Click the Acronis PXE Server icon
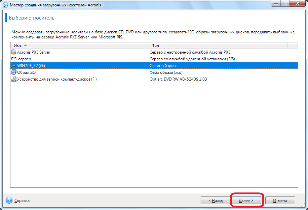The width and height of the screenshot is (308, 210). 14,52
